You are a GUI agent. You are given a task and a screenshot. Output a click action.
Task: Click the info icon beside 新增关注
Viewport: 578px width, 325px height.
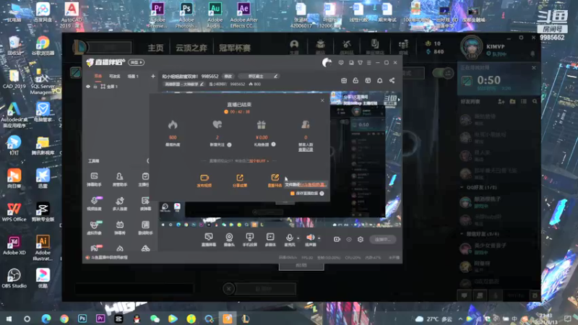[229, 145]
